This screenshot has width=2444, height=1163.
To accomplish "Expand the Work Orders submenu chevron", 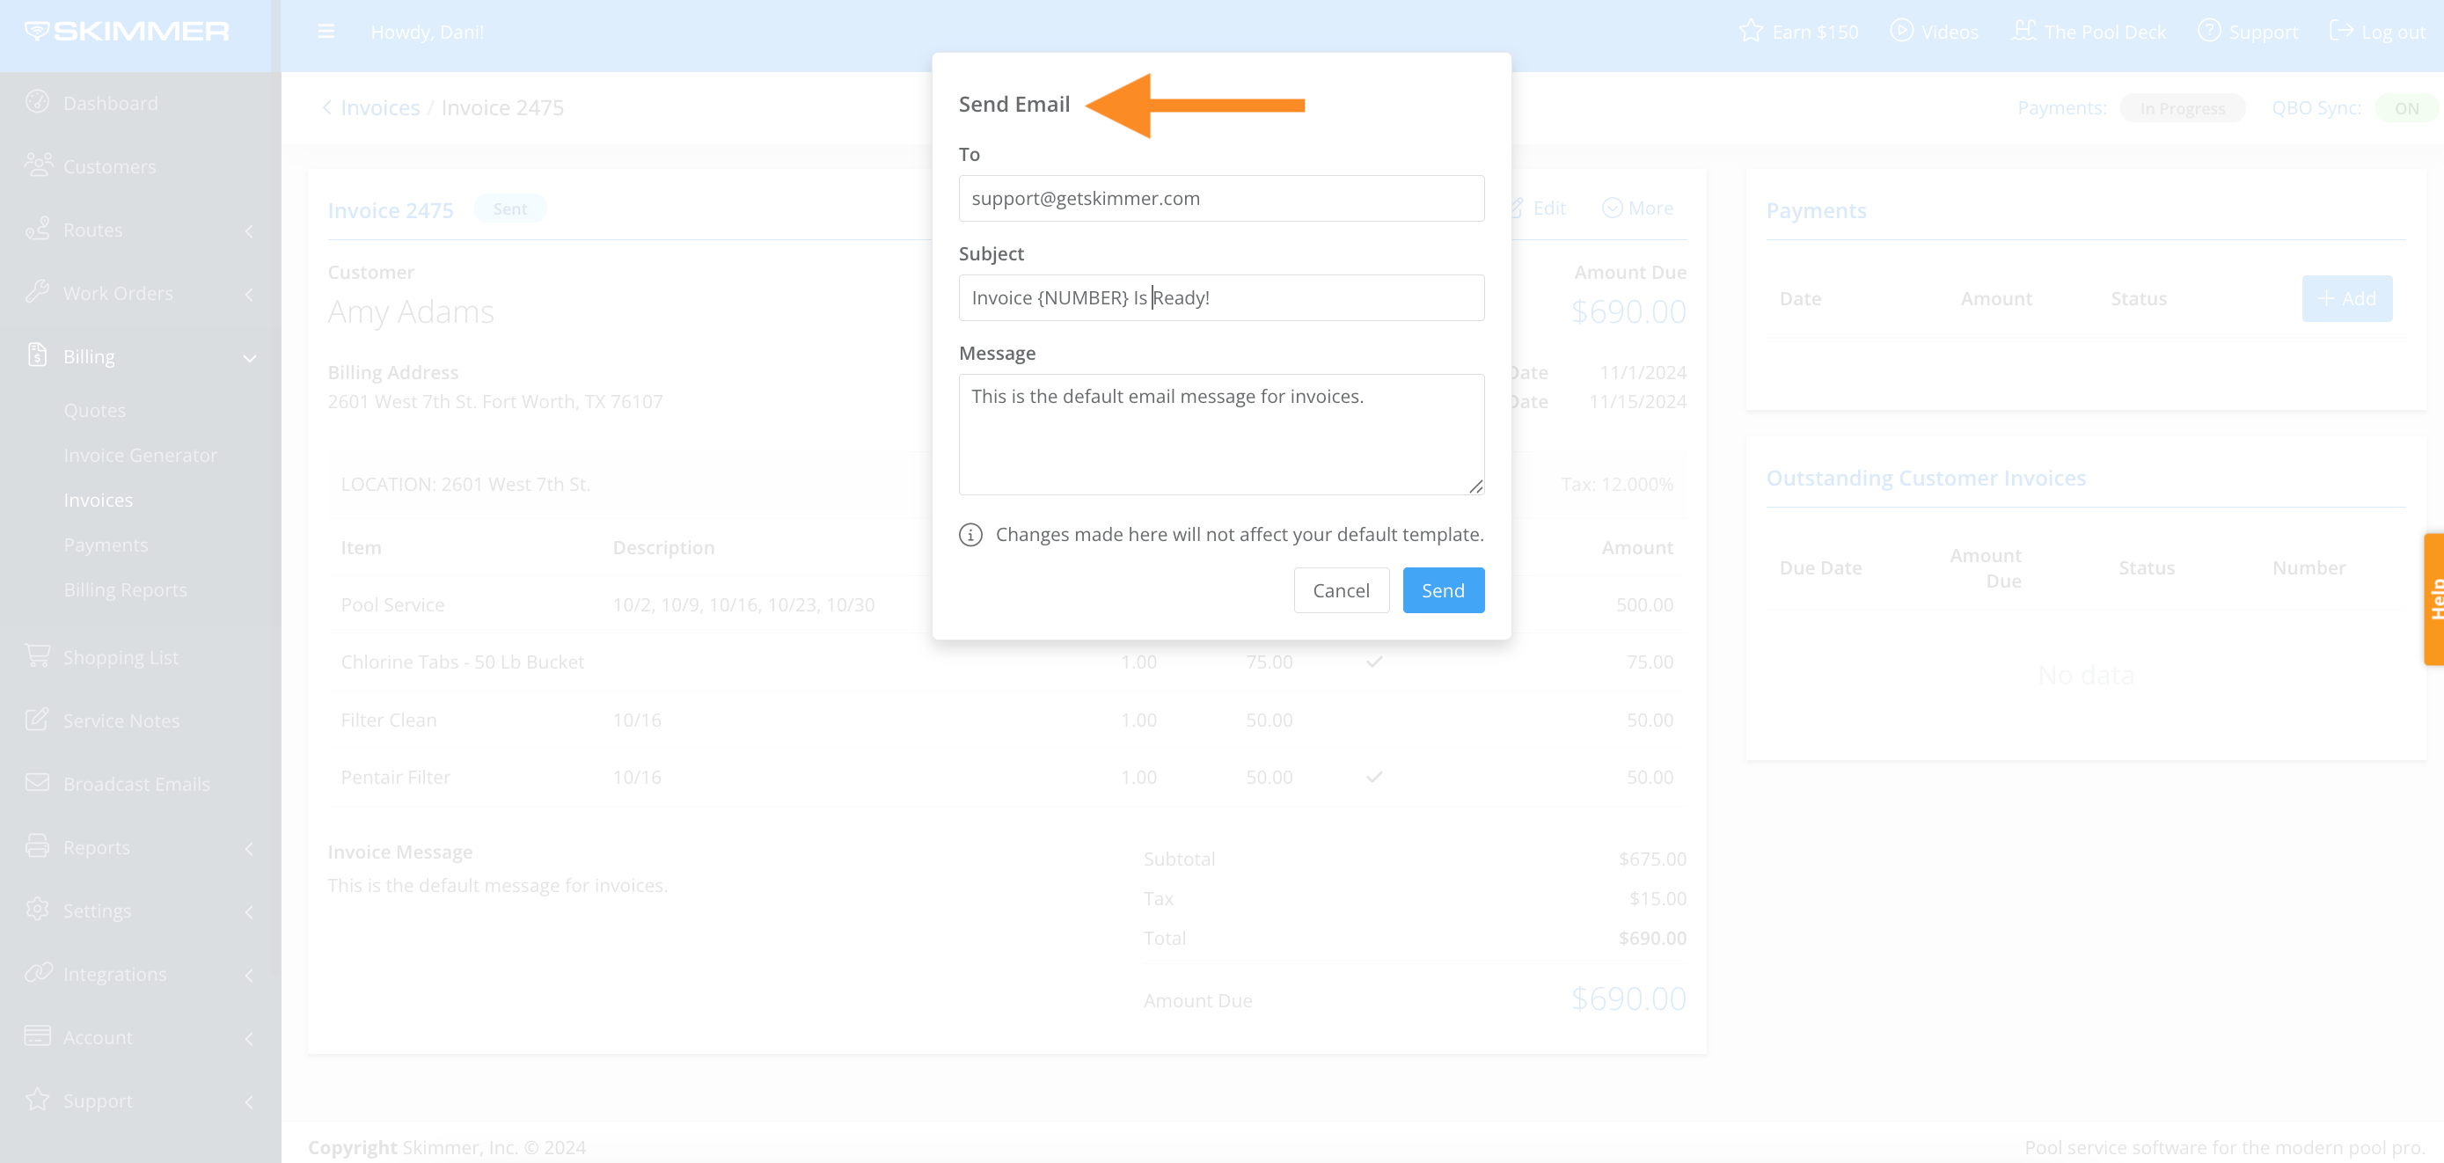I will [250, 294].
